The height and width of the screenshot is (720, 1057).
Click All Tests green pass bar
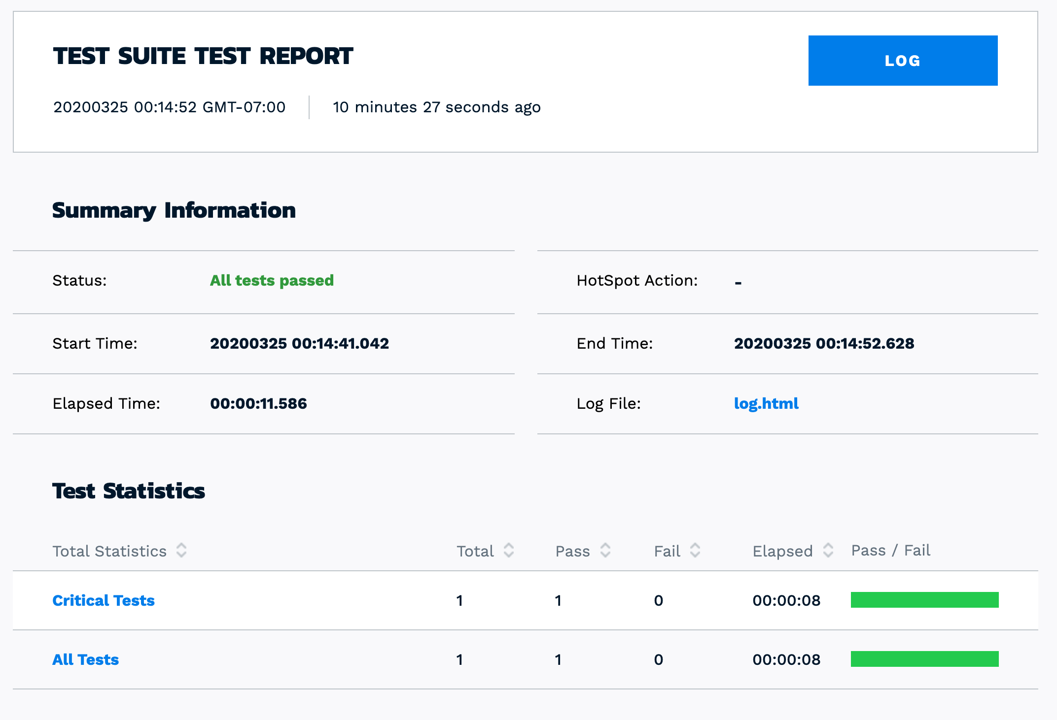(924, 659)
